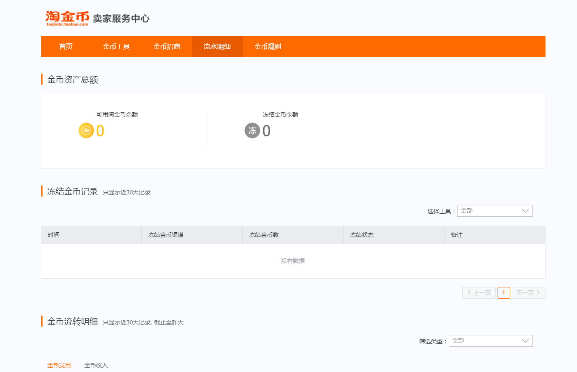The width and height of the screenshot is (577, 372).
Task: Click the Taojinbi logo
Action: [x=67, y=19]
